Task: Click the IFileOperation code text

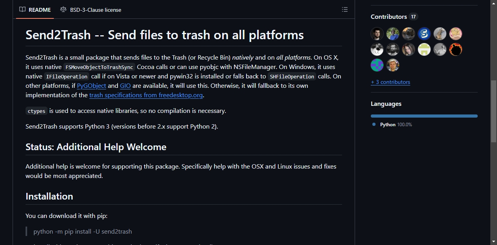Action: click(66, 76)
